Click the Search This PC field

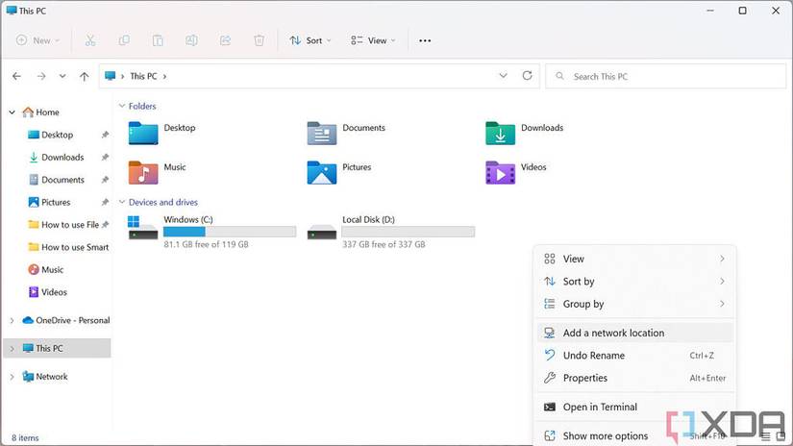[665, 76]
